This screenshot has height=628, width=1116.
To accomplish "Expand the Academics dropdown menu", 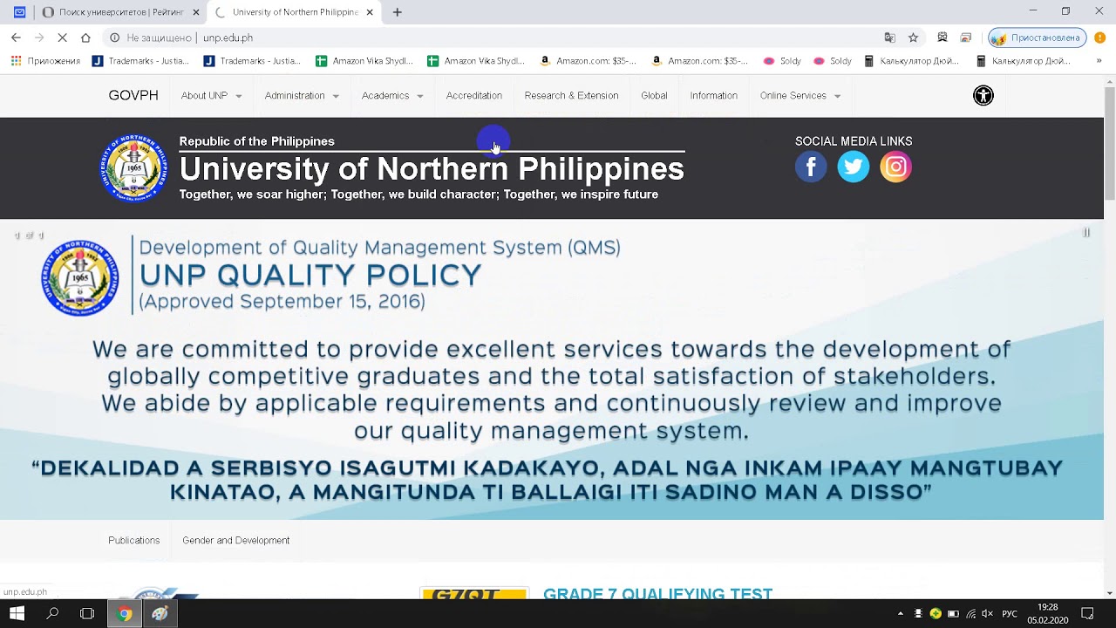I will pos(392,96).
